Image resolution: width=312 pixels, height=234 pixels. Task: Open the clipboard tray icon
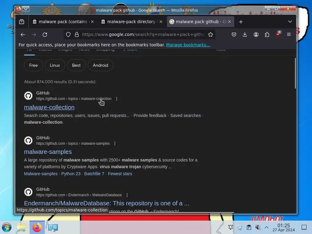[249, 227]
